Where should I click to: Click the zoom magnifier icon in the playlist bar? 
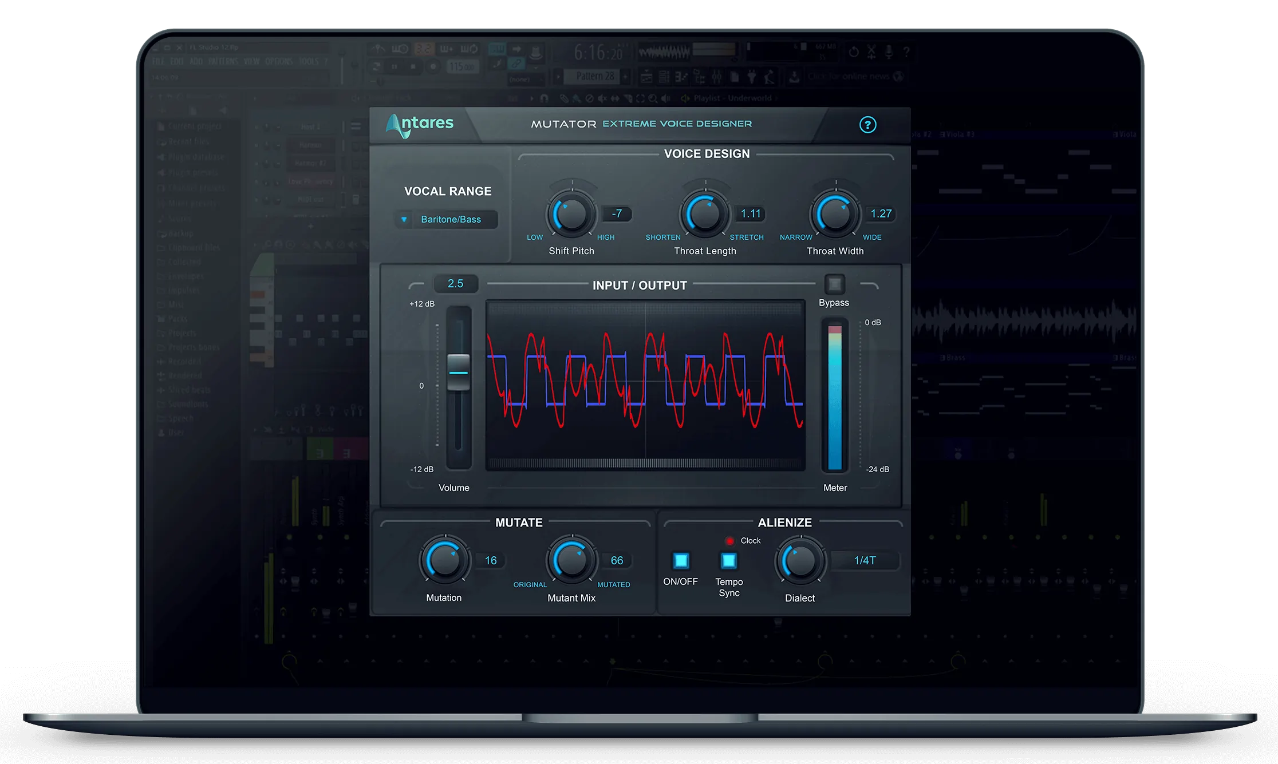652,98
